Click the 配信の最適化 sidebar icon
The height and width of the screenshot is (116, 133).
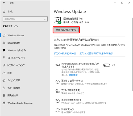click(4, 43)
